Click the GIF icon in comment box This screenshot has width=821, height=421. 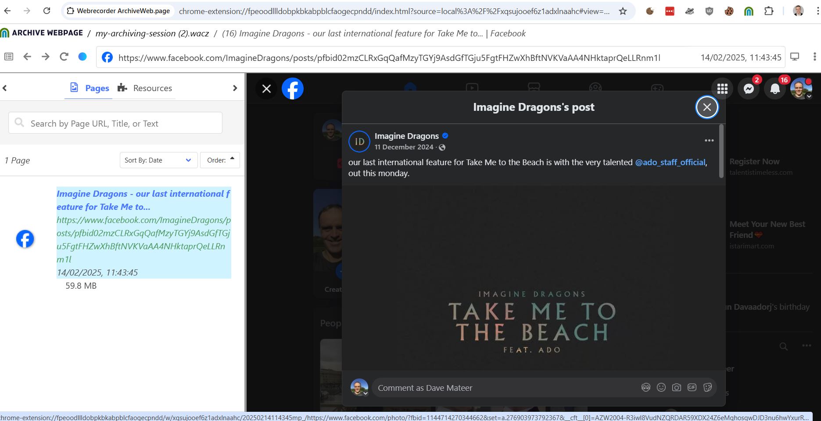(x=692, y=388)
